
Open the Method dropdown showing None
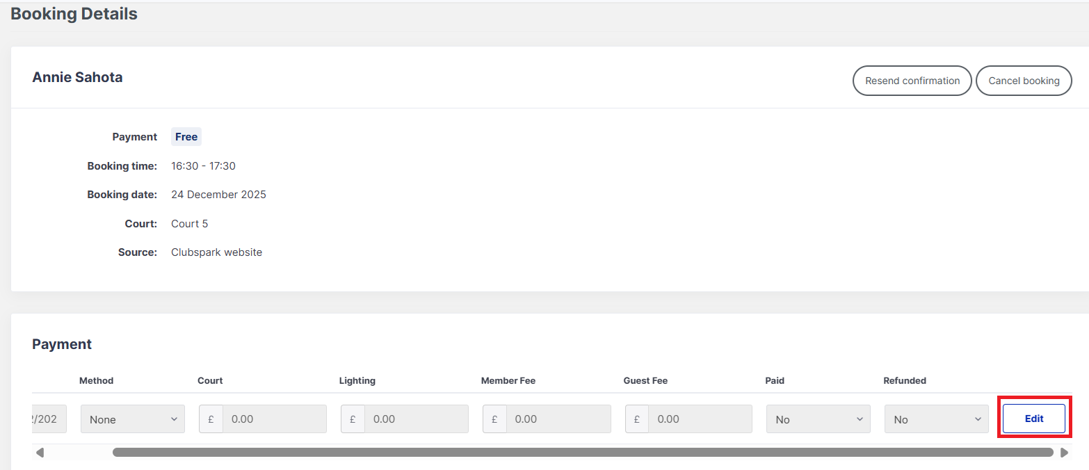coord(133,419)
